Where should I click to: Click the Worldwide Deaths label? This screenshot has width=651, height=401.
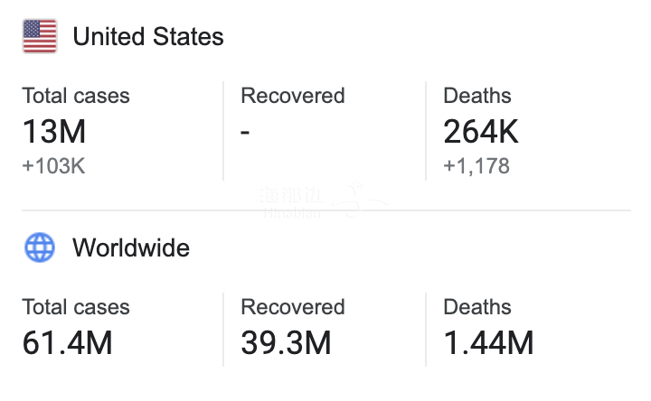pos(477,307)
